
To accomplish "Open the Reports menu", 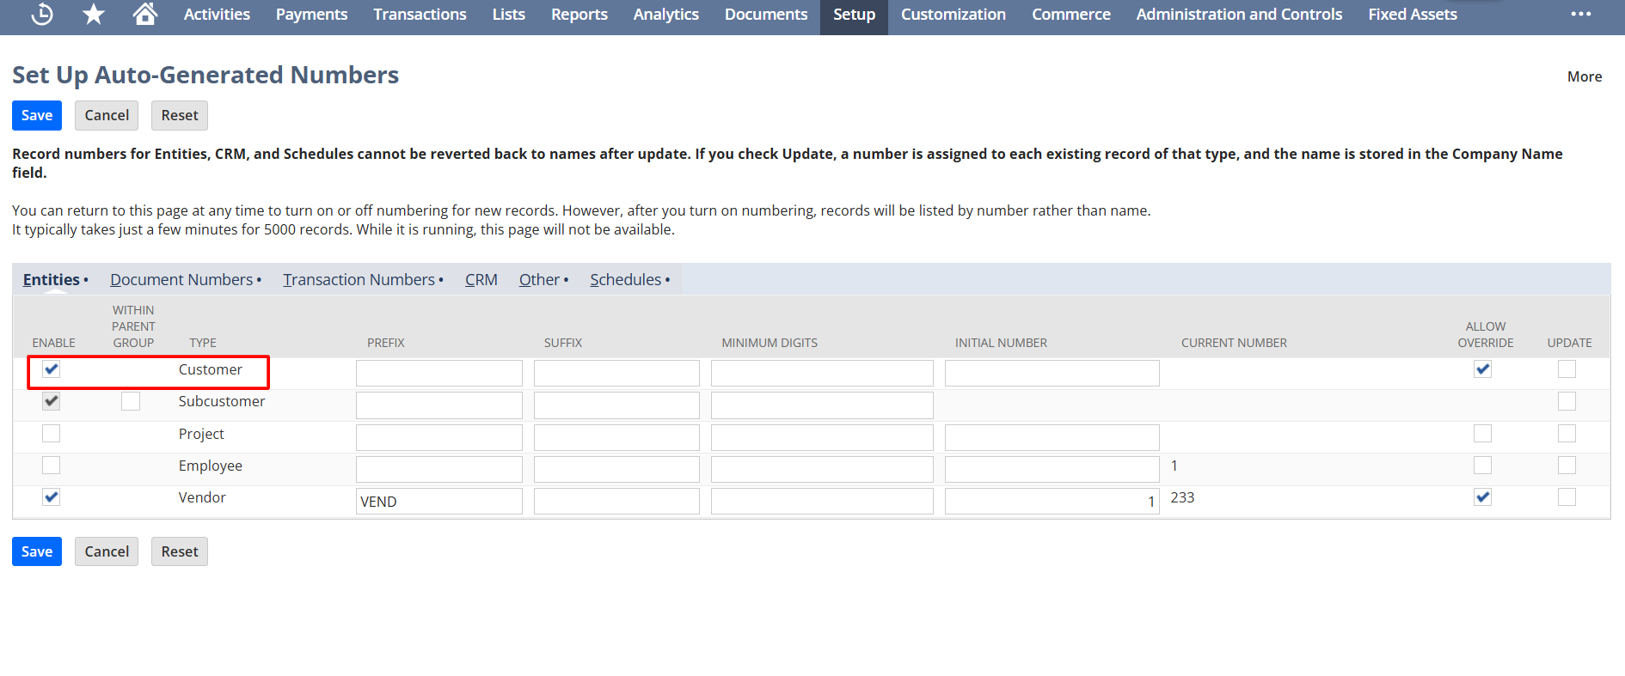I will [x=579, y=15].
